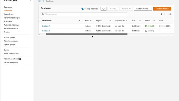Go to next page arrow
This screenshot has height=101, width=179.
(x=165, y=14)
